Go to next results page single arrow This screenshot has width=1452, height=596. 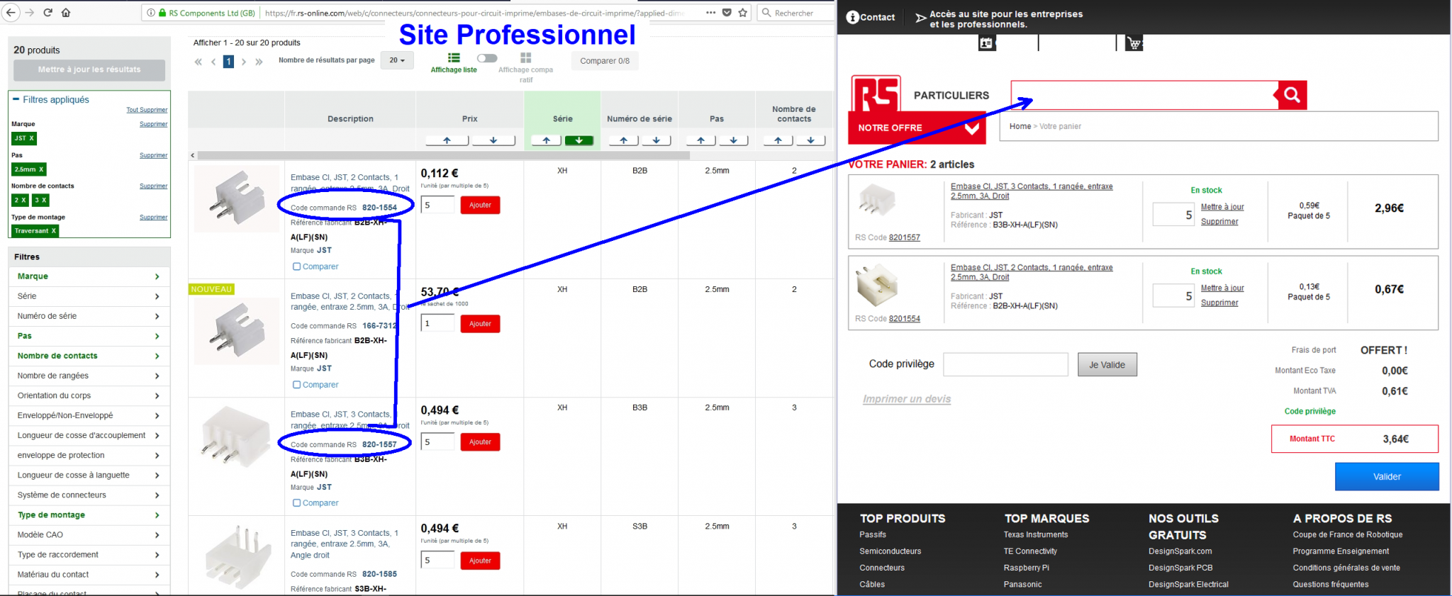pos(244,62)
